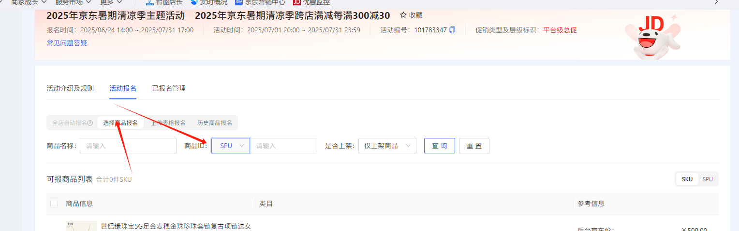Switch product list view to SKU
This screenshot has height=231, width=739.
pyautogui.click(x=687, y=179)
